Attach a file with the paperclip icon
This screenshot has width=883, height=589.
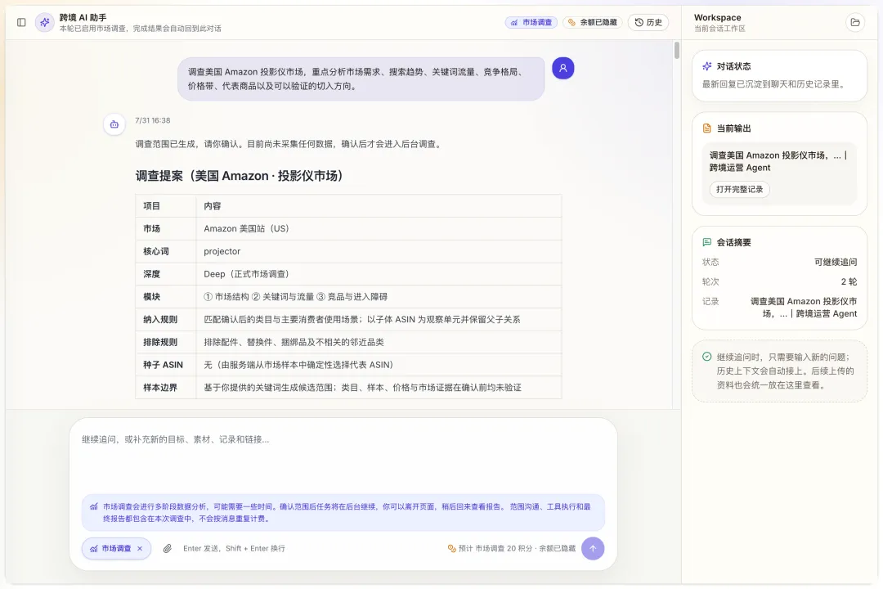click(x=168, y=548)
